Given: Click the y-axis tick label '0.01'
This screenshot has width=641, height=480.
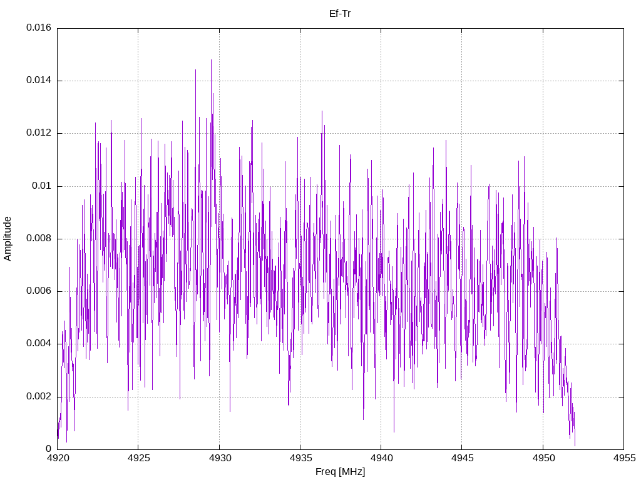Looking at the screenshot, I should [x=42, y=186].
